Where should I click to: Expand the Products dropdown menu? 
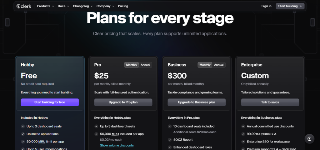(45, 6)
